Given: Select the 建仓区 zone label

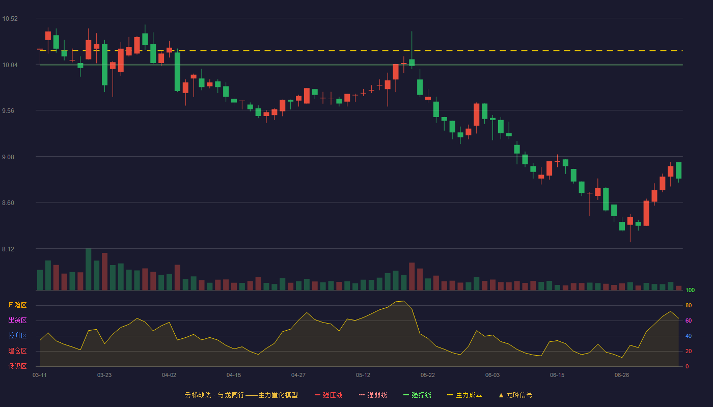Looking at the screenshot, I should (17, 351).
